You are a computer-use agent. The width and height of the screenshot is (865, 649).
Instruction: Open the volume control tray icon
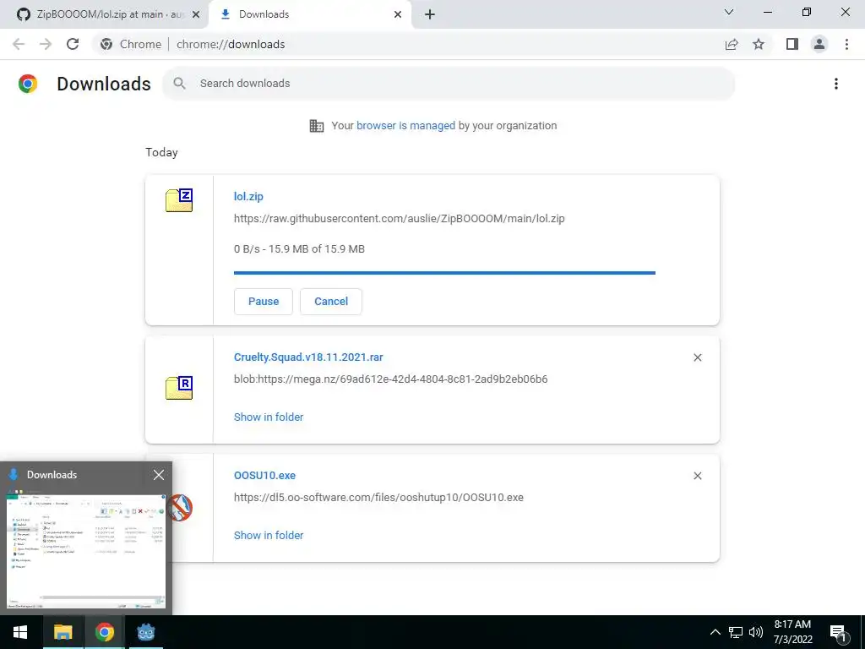(756, 632)
